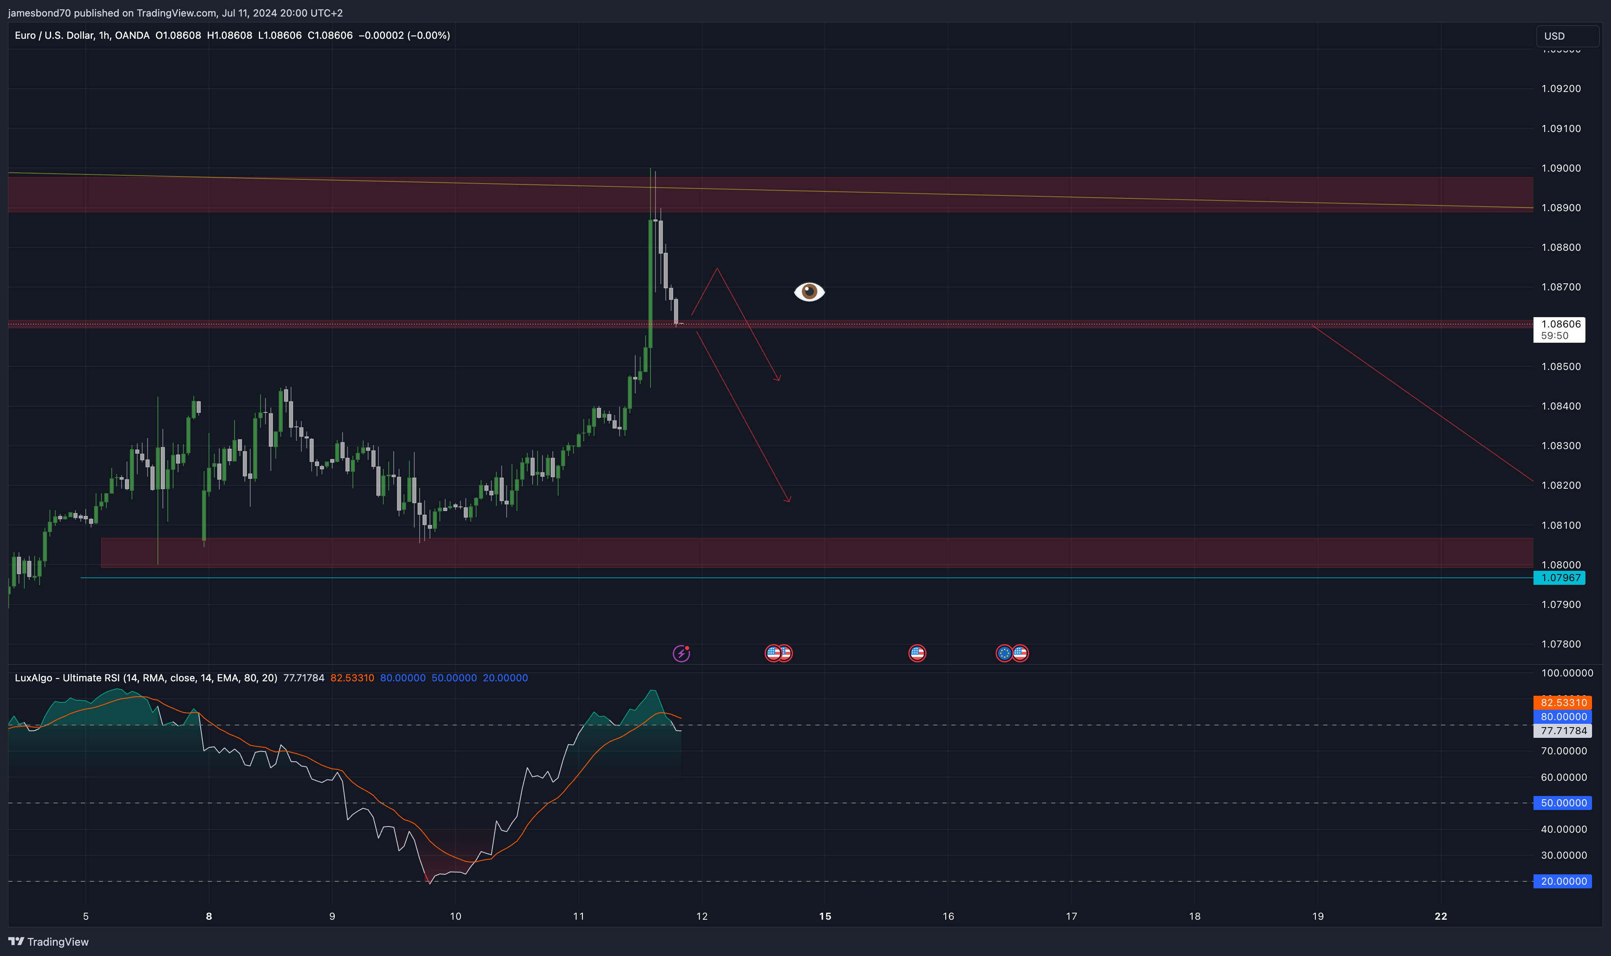Click the lone US flag event between 15 and 16

pyautogui.click(x=917, y=653)
